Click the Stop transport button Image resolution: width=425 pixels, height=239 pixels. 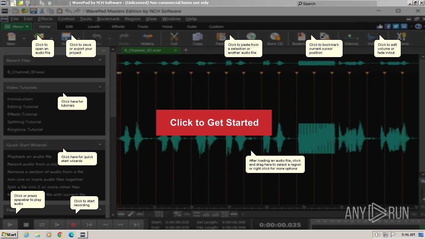[26, 225]
